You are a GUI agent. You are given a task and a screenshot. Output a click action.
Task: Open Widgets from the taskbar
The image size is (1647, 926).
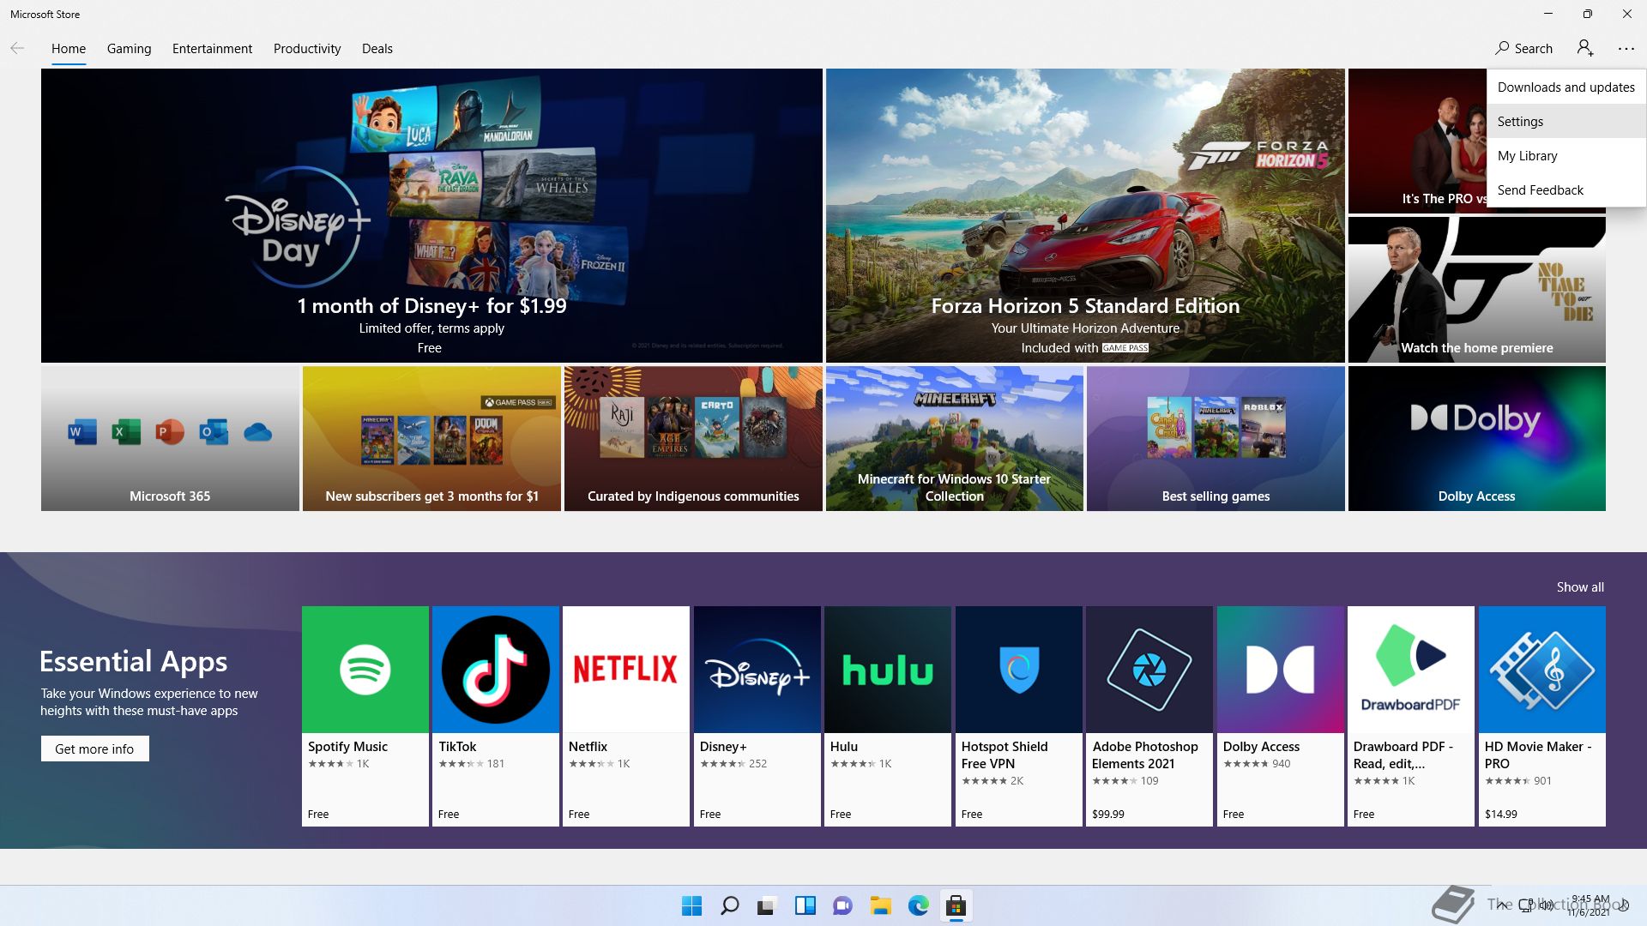click(x=805, y=905)
